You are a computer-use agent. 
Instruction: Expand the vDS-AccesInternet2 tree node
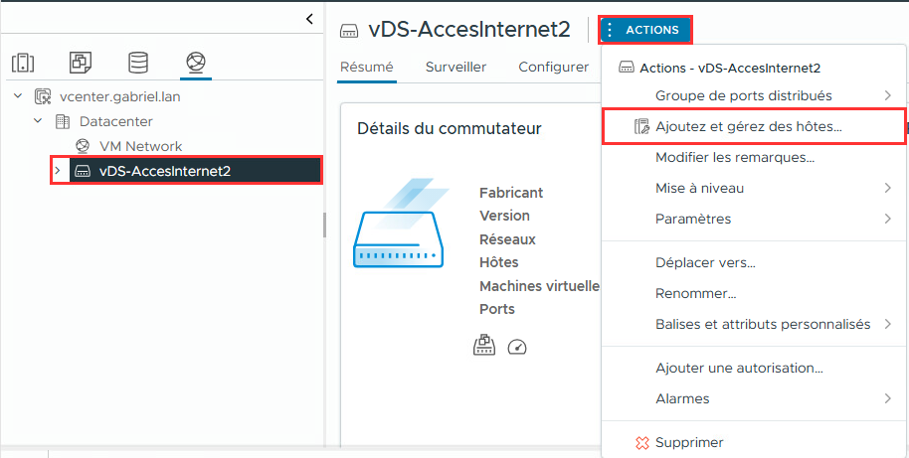pos(58,171)
